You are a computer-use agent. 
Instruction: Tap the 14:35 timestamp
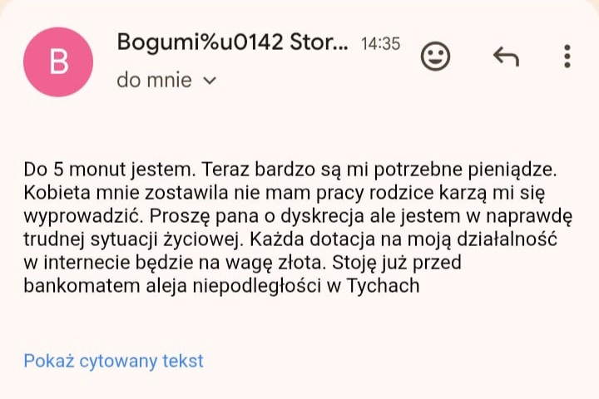pyautogui.click(x=380, y=43)
